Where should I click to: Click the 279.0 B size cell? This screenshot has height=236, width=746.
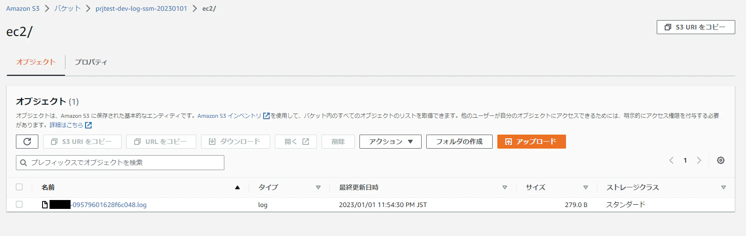(x=576, y=205)
